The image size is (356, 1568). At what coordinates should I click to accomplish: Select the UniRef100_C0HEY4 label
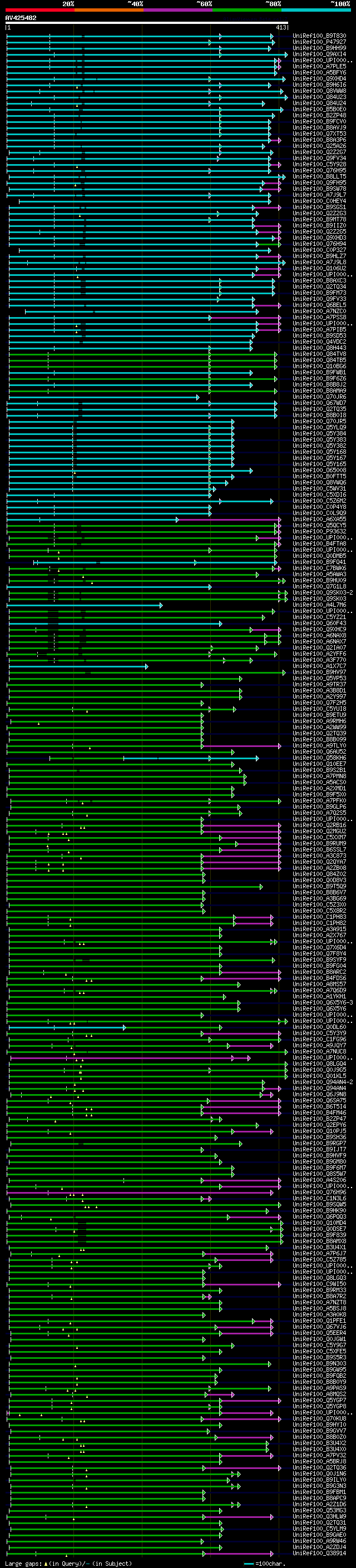point(319,201)
